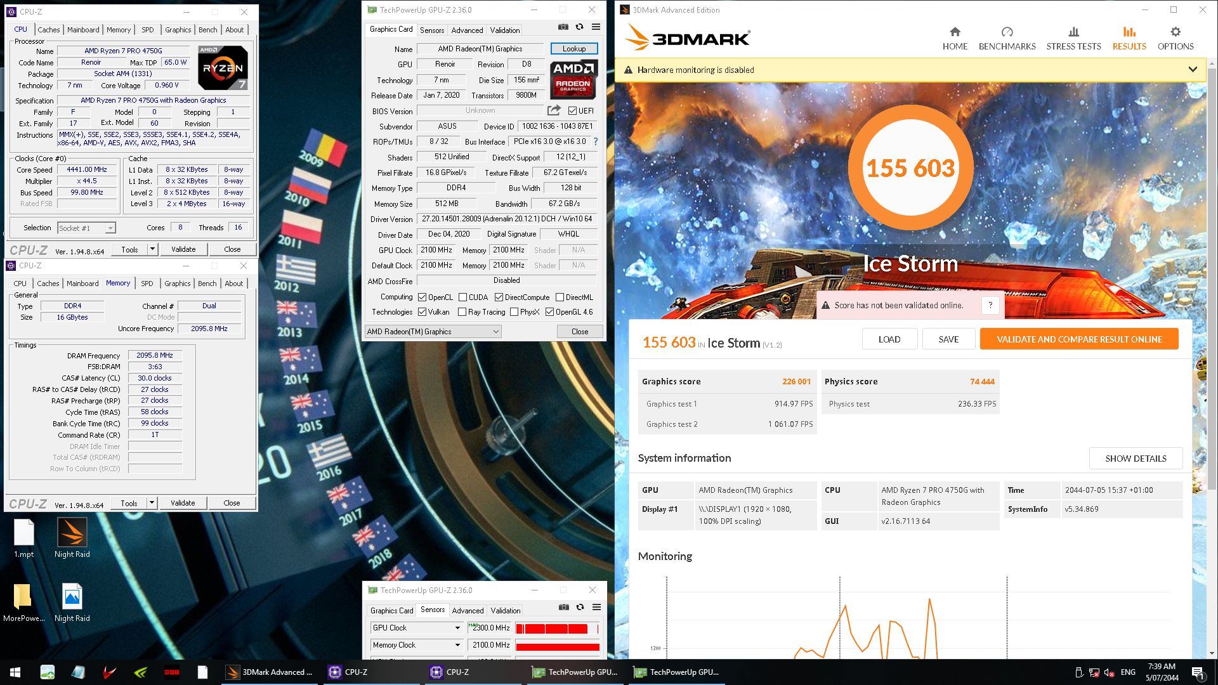Open 3DMark Home page

pyautogui.click(x=955, y=39)
